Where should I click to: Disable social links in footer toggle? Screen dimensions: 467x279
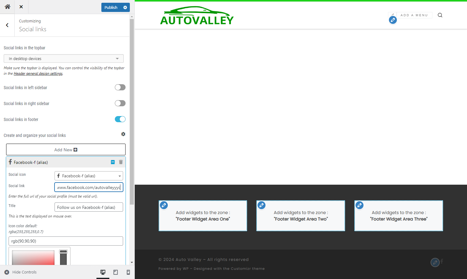click(120, 119)
